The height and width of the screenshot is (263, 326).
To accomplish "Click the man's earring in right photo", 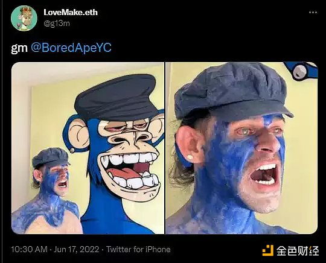I will (x=190, y=157).
